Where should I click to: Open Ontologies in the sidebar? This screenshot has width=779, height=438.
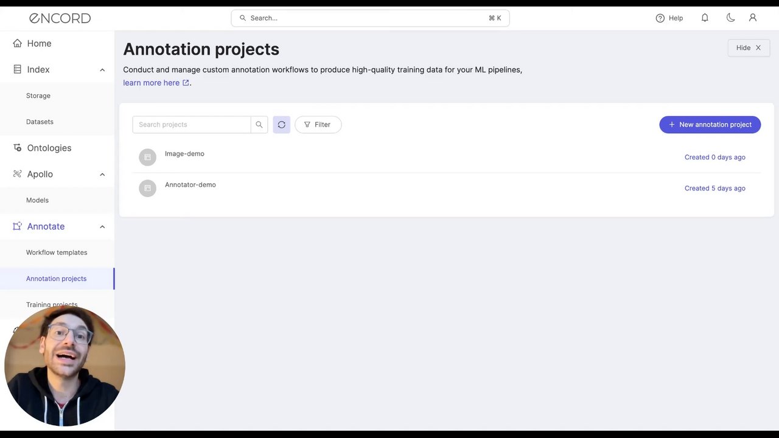(49, 148)
